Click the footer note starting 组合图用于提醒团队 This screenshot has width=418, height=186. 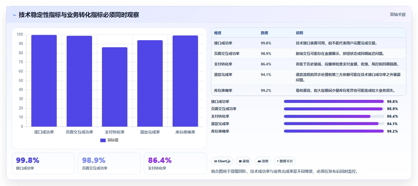tap(284, 172)
